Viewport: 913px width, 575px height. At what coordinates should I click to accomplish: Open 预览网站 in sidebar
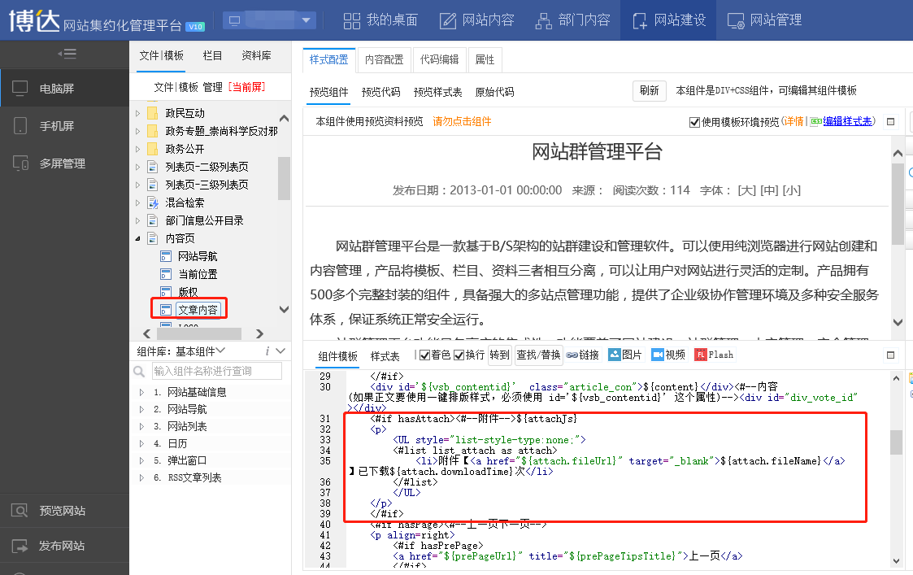[64, 511]
